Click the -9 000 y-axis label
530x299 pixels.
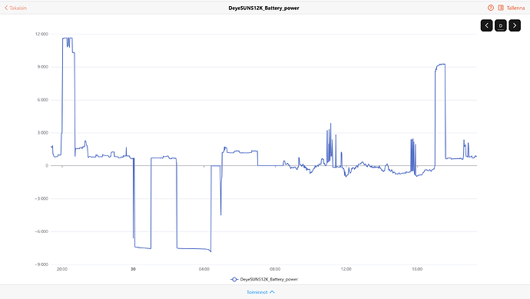pos(41,264)
